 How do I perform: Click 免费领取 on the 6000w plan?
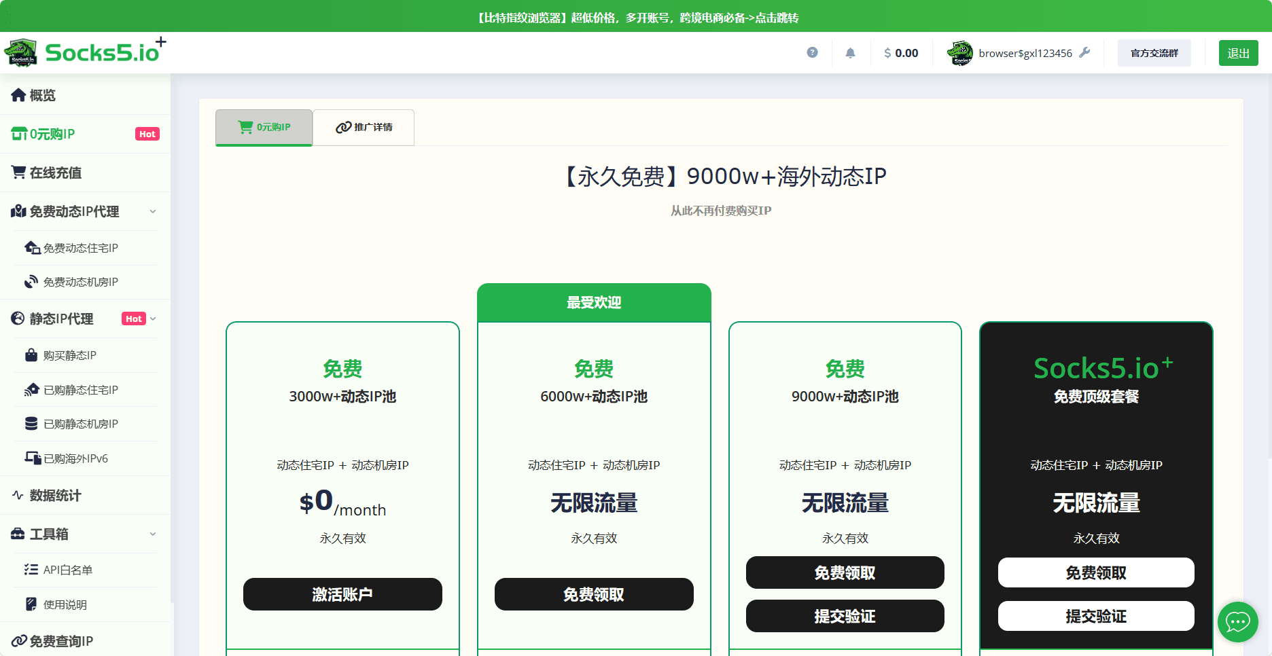click(x=594, y=594)
